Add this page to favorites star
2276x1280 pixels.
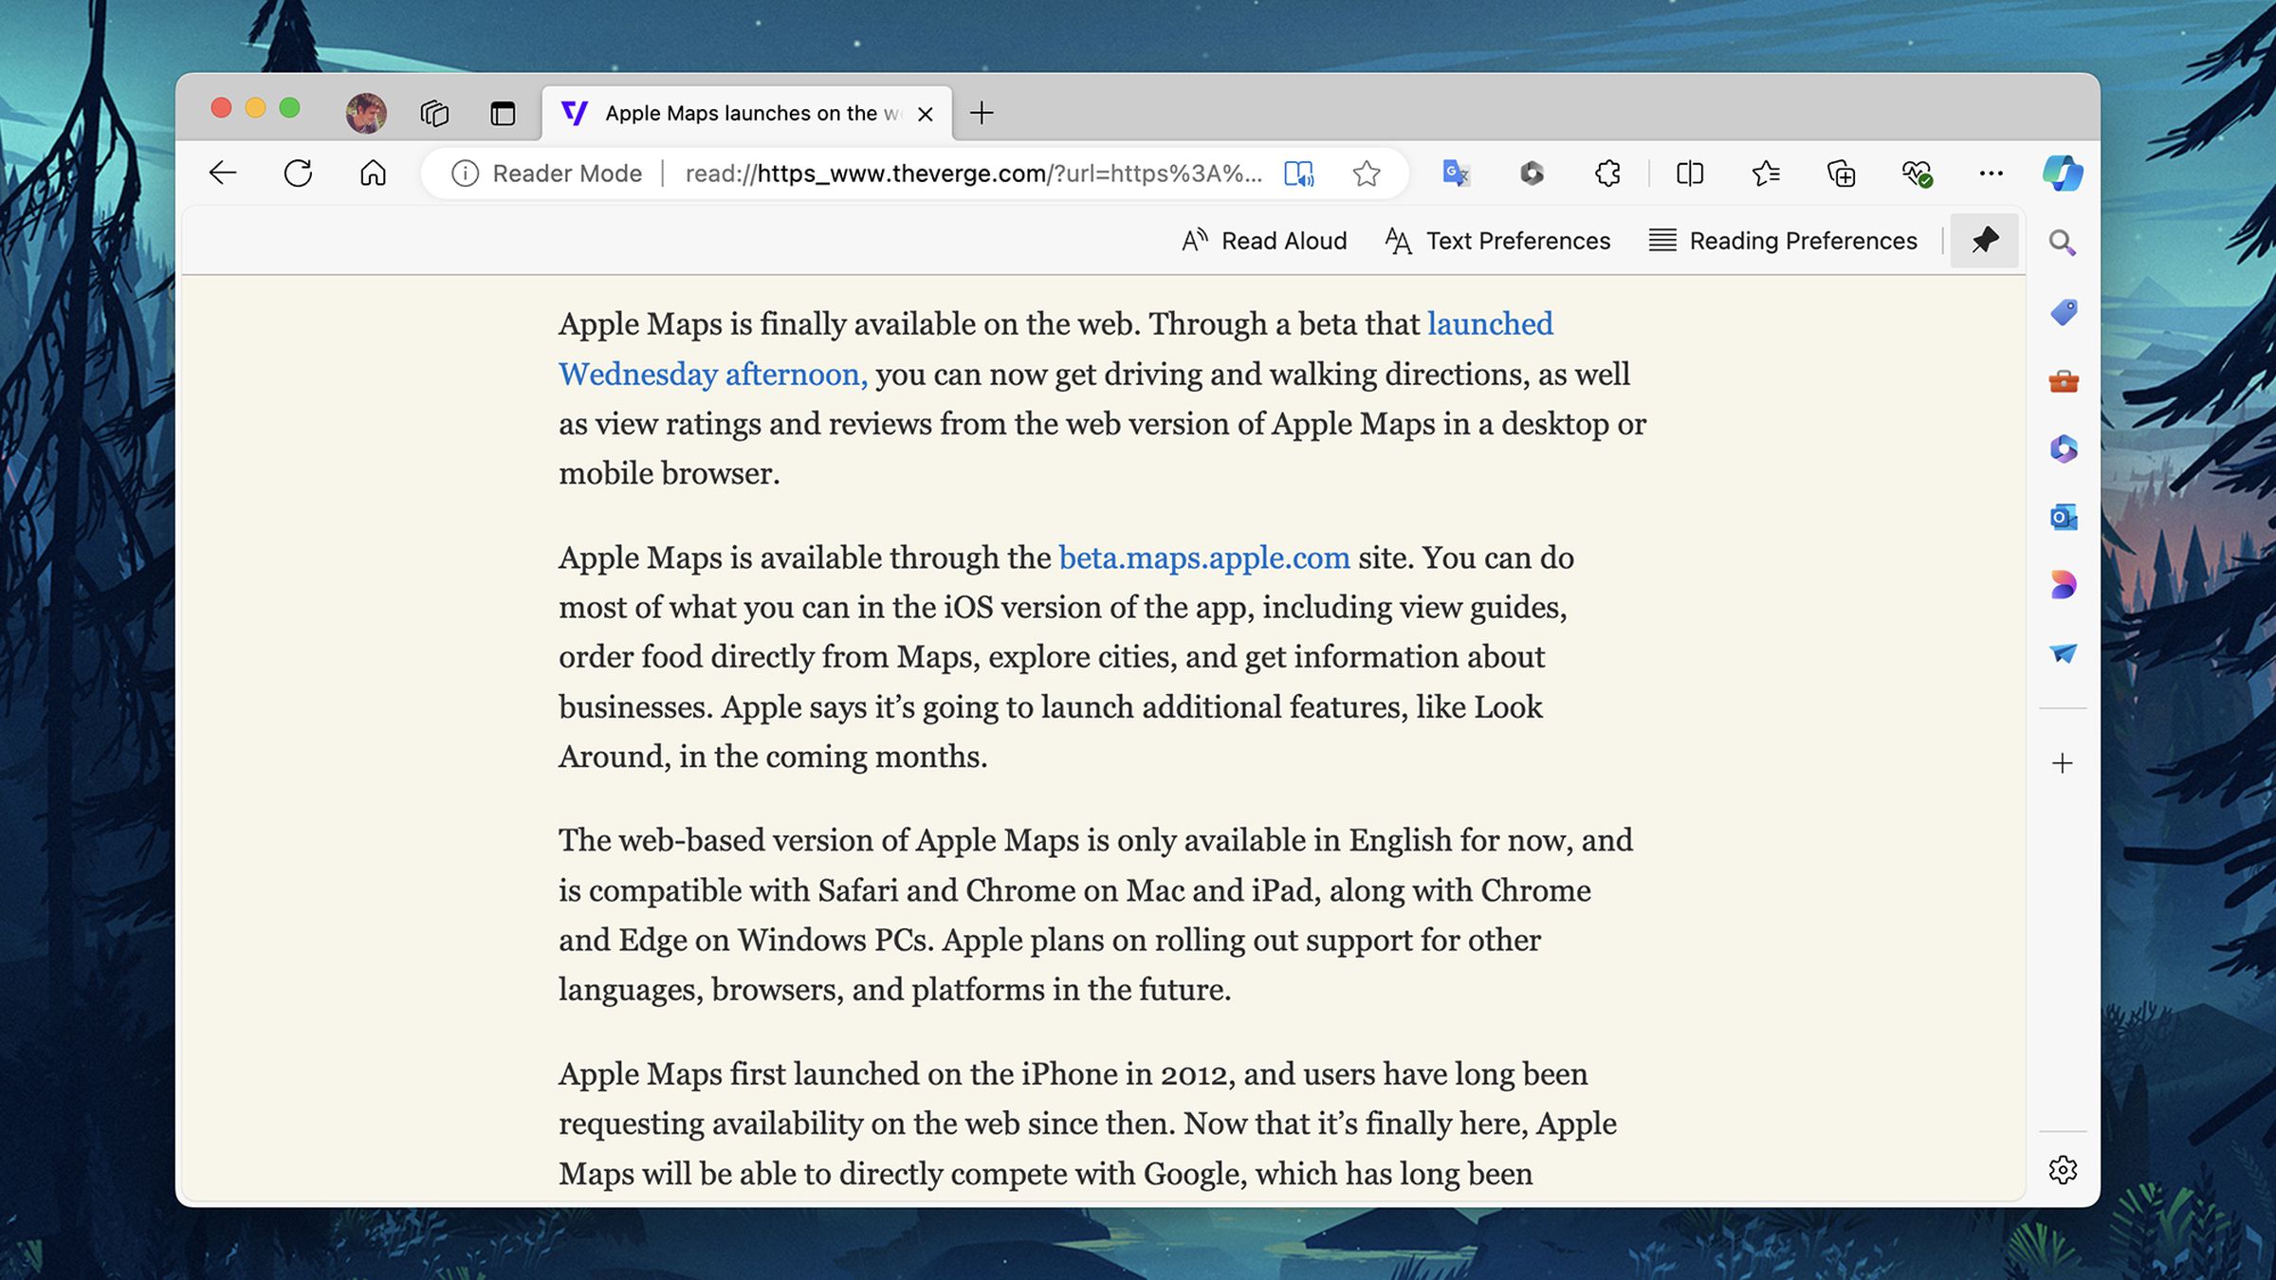[x=1366, y=174]
